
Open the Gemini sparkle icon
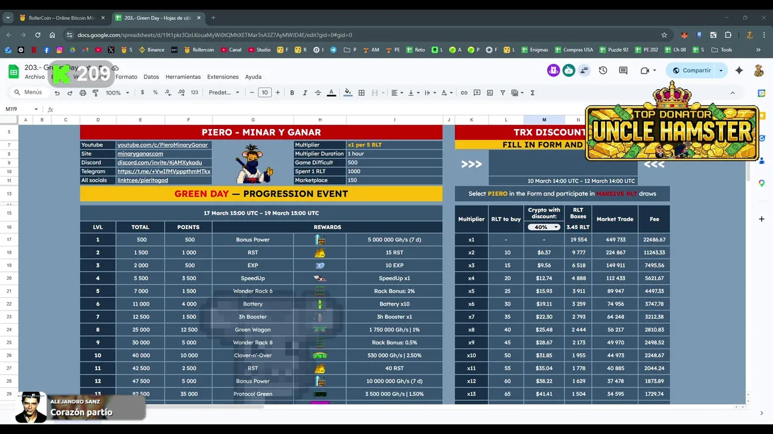click(x=739, y=71)
